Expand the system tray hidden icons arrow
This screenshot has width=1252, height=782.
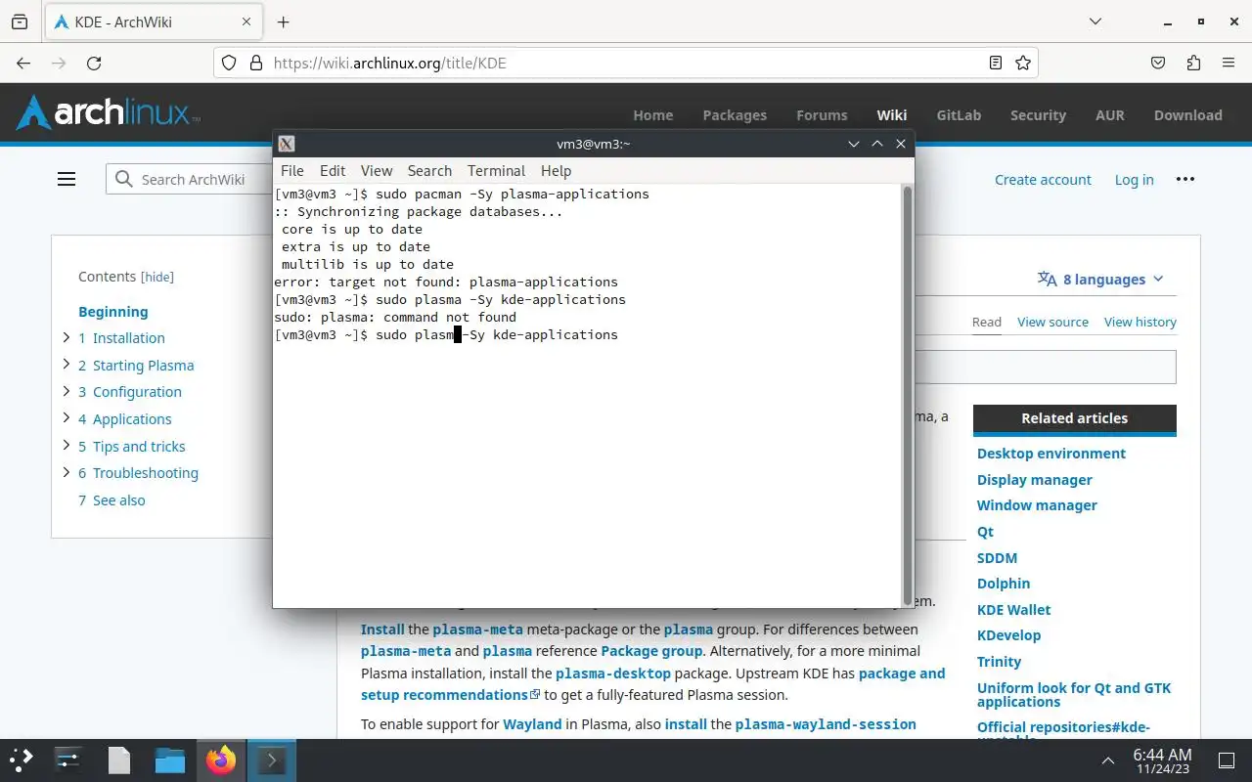pos(1107,760)
